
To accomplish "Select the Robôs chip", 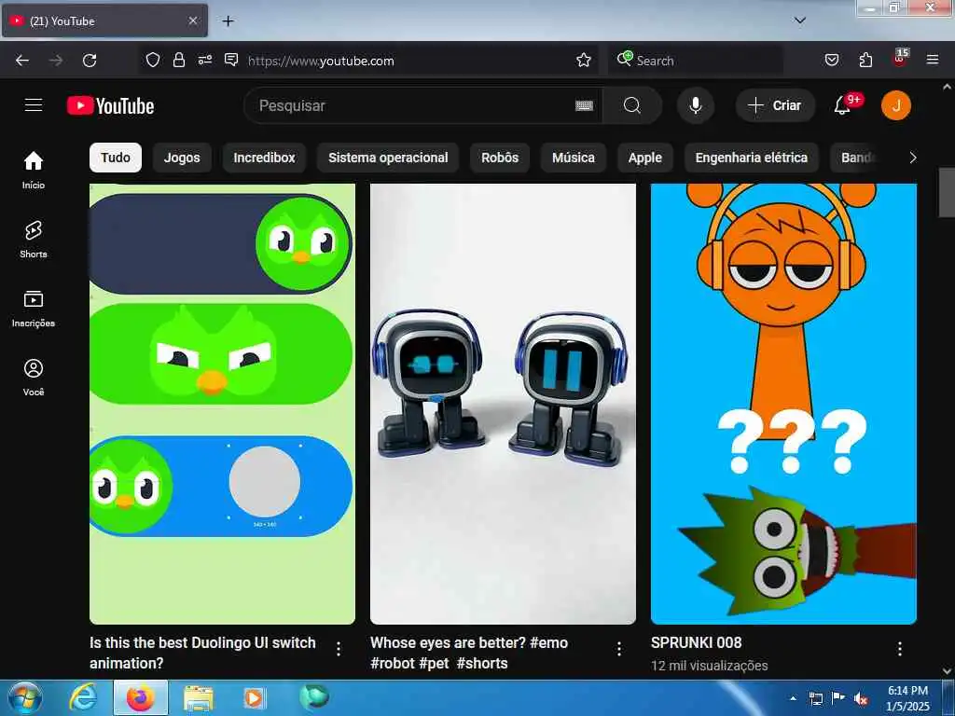I will click(x=500, y=158).
